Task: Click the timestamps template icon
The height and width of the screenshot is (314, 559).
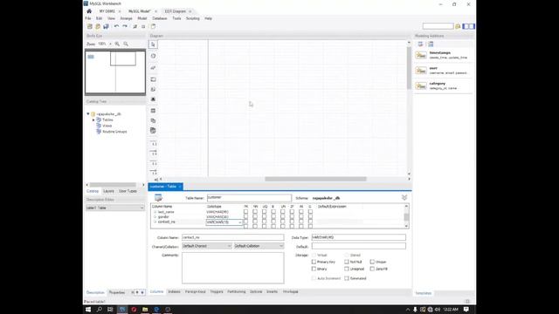Action: click(x=421, y=55)
